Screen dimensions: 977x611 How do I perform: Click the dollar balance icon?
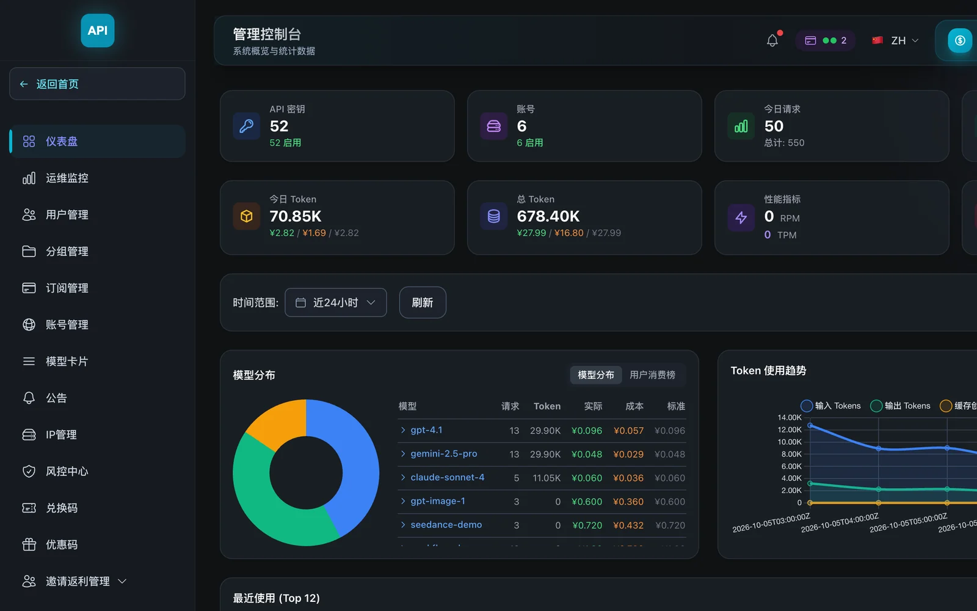tap(960, 40)
